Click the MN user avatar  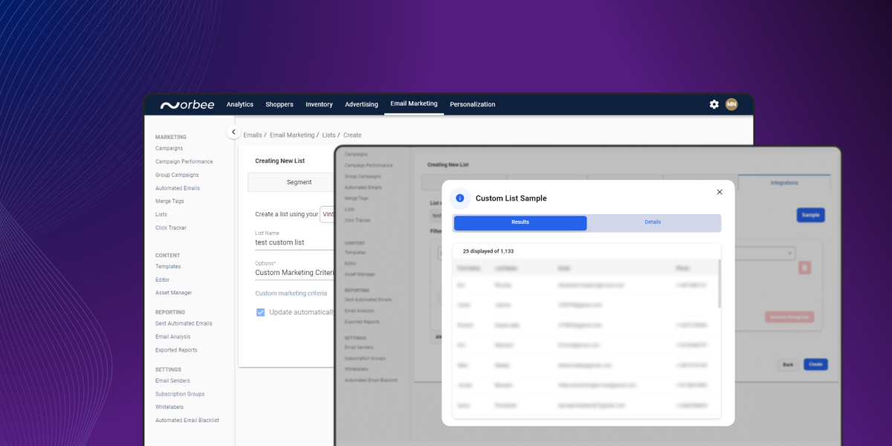coord(731,104)
